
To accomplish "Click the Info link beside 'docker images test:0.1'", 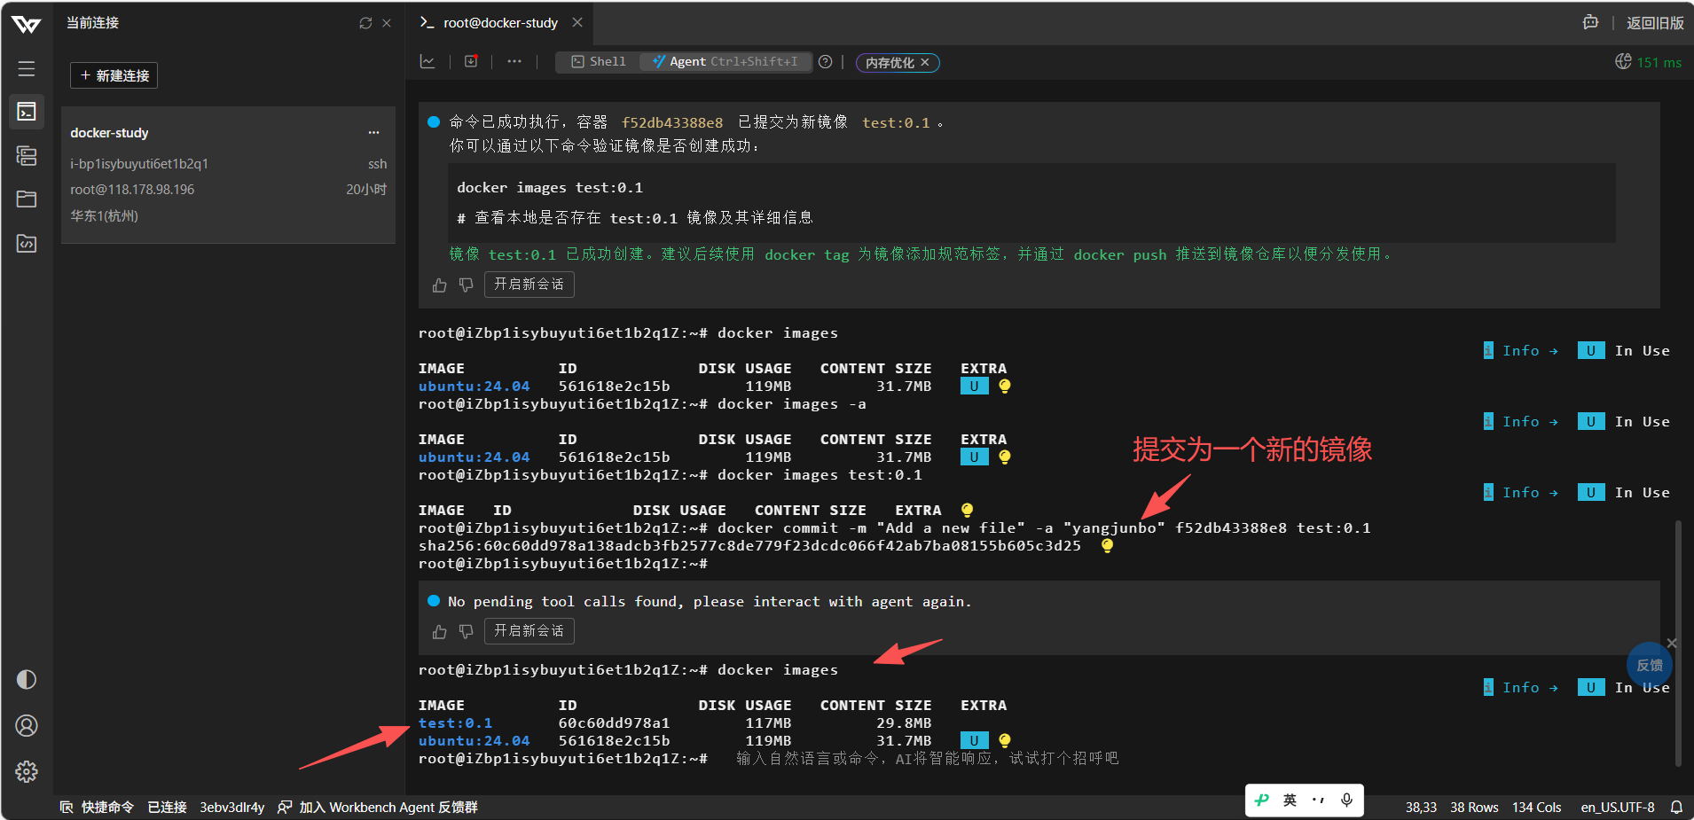I will point(1521,493).
